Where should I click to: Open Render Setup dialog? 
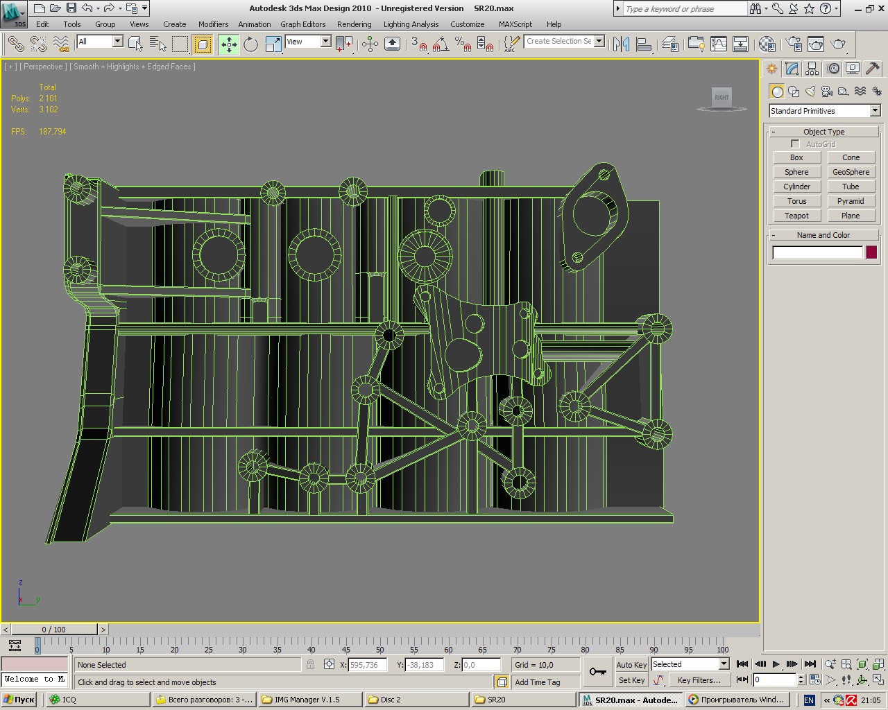coord(794,44)
